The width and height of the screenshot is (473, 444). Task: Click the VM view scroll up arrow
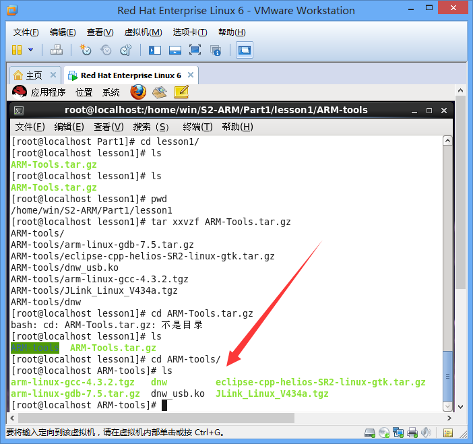[460, 90]
